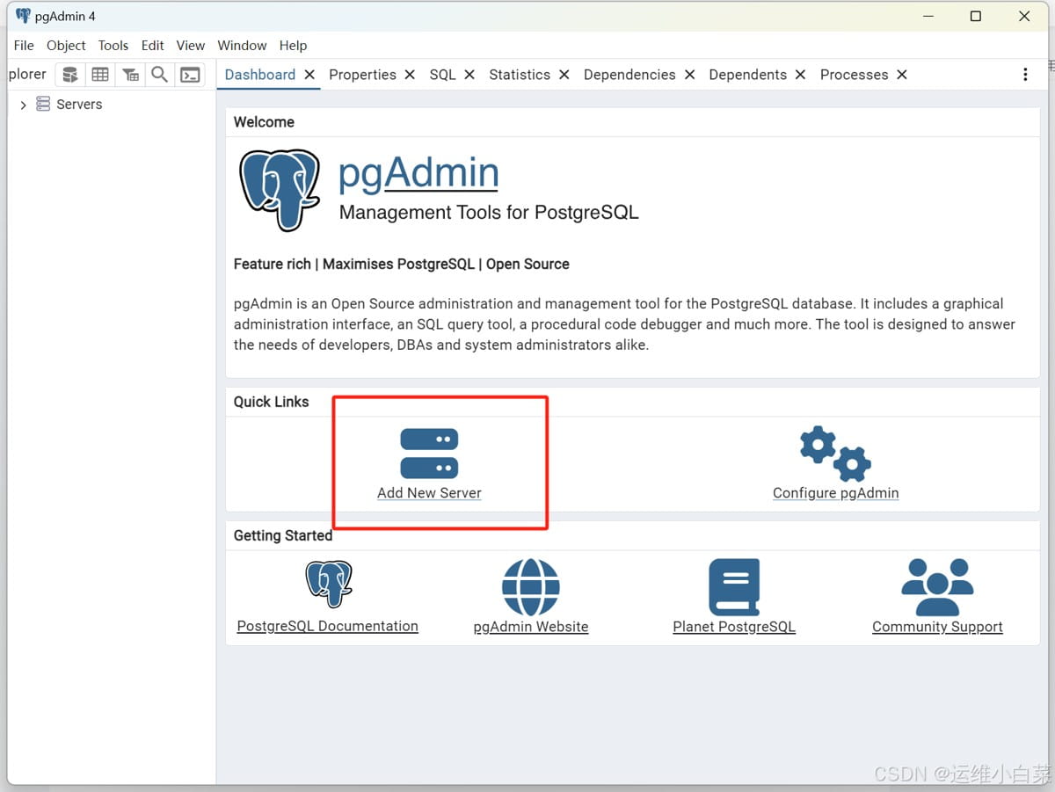
Task: Click the pgAdmin Website globe icon
Action: 531,586
